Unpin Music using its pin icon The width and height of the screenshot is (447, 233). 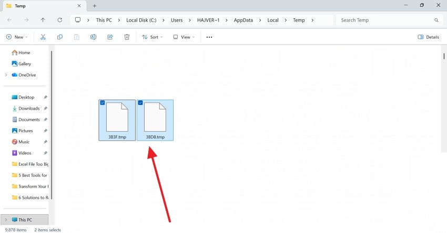click(45, 142)
